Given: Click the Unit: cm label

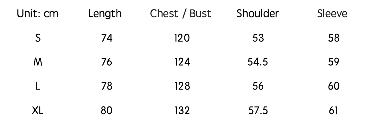Looking at the screenshot, I should pos(38,14).
